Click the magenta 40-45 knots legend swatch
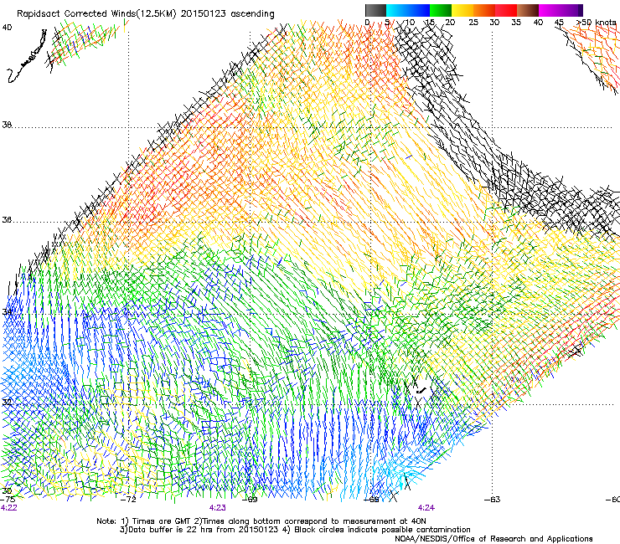This screenshot has width=620, height=544. [x=550, y=10]
